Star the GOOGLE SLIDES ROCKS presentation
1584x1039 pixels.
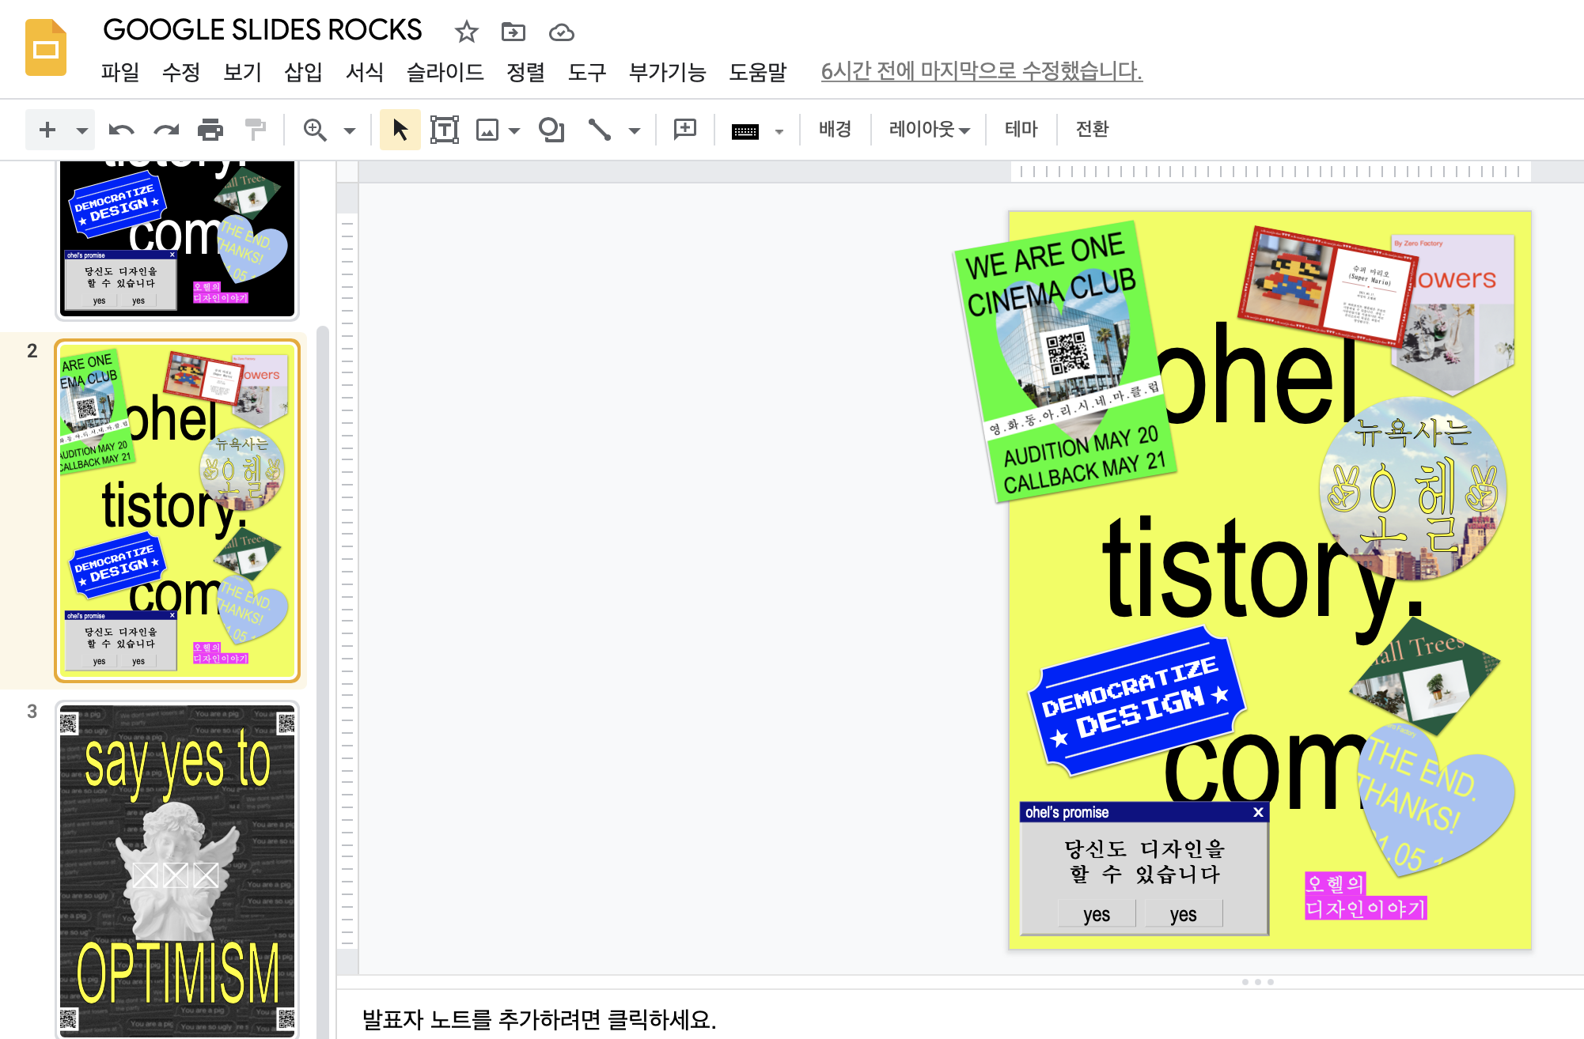467,32
